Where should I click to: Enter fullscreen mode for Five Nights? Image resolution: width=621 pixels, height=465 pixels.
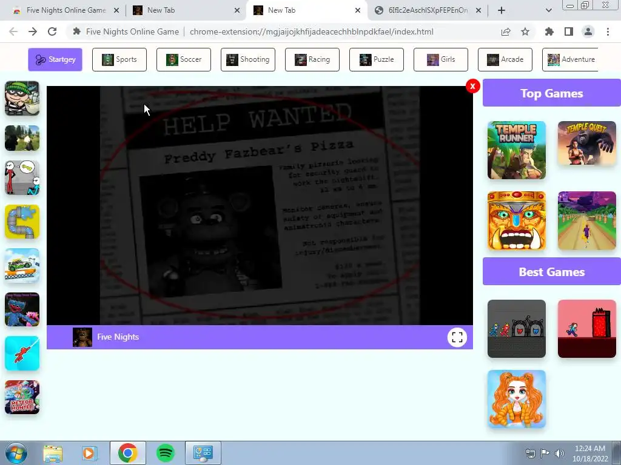coord(457,337)
